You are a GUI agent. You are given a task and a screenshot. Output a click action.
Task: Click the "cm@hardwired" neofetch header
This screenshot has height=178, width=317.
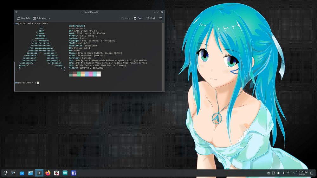[x=77, y=26]
